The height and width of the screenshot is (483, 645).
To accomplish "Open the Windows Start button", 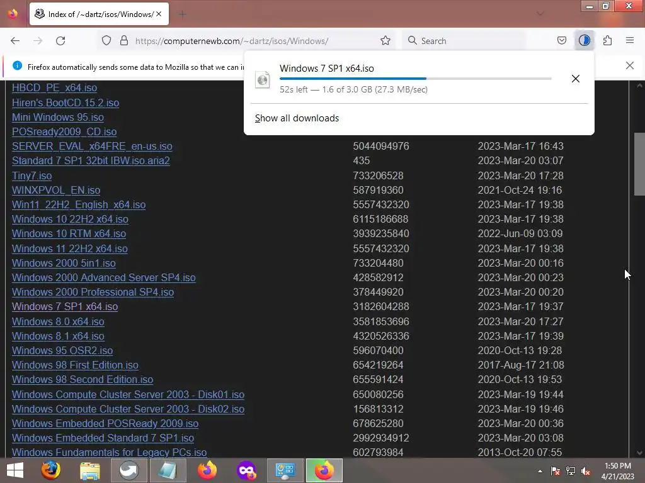I will 15,470.
